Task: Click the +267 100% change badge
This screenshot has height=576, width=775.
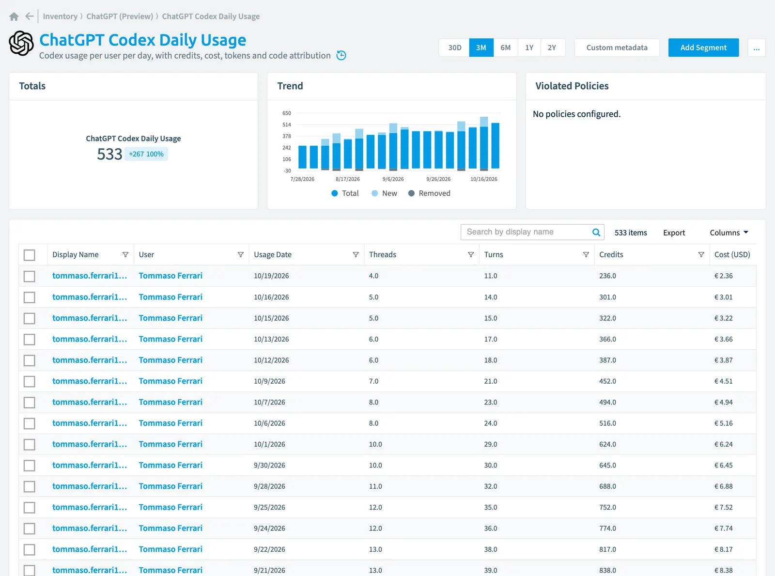Action: tap(146, 154)
